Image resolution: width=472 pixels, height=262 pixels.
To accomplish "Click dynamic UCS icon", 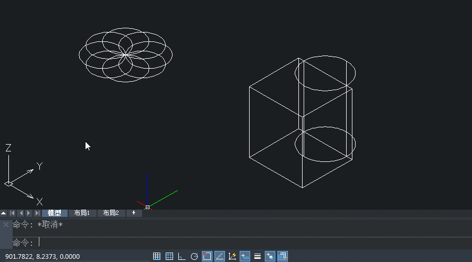I will [232, 256].
